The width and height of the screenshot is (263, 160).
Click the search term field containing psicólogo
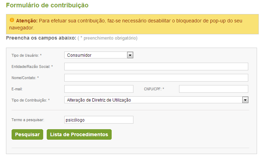pyautogui.click(x=99, y=120)
